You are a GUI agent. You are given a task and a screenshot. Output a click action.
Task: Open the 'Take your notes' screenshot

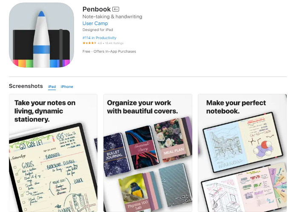click(x=53, y=153)
